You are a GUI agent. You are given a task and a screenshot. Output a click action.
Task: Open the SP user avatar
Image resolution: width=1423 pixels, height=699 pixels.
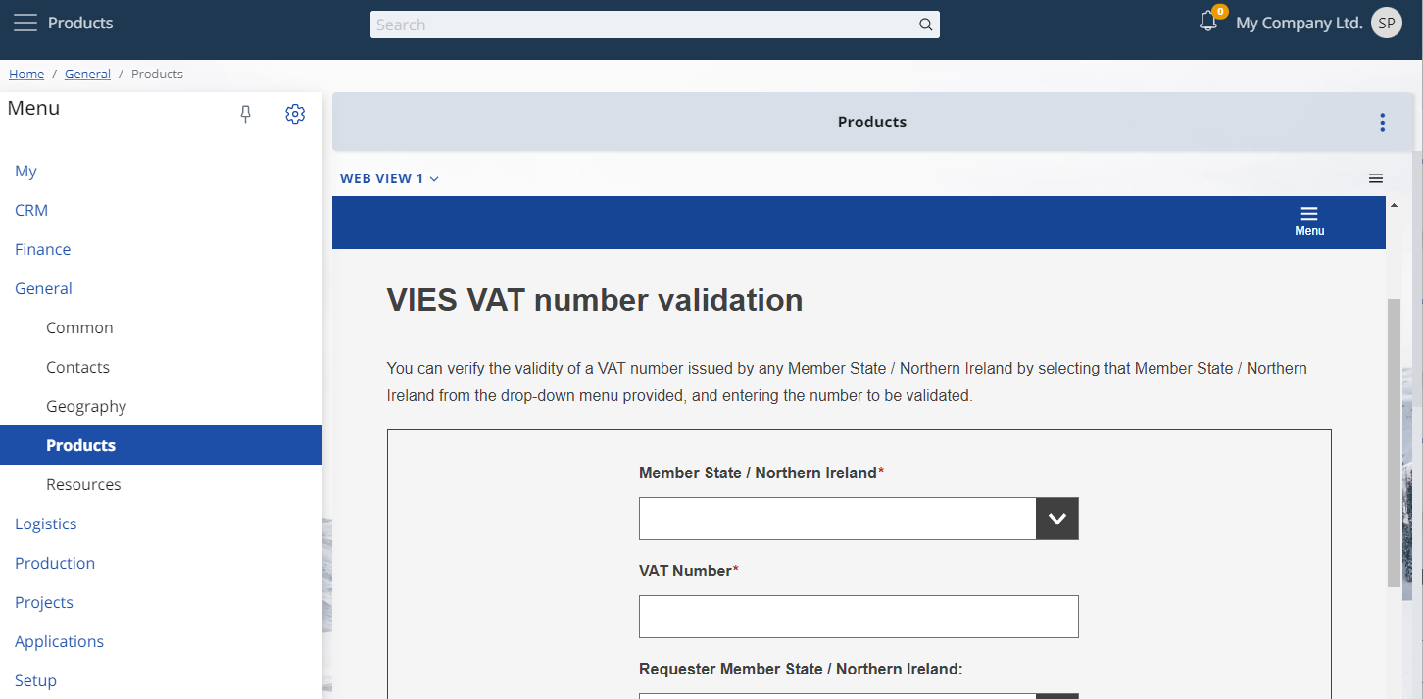click(1387, 23)
